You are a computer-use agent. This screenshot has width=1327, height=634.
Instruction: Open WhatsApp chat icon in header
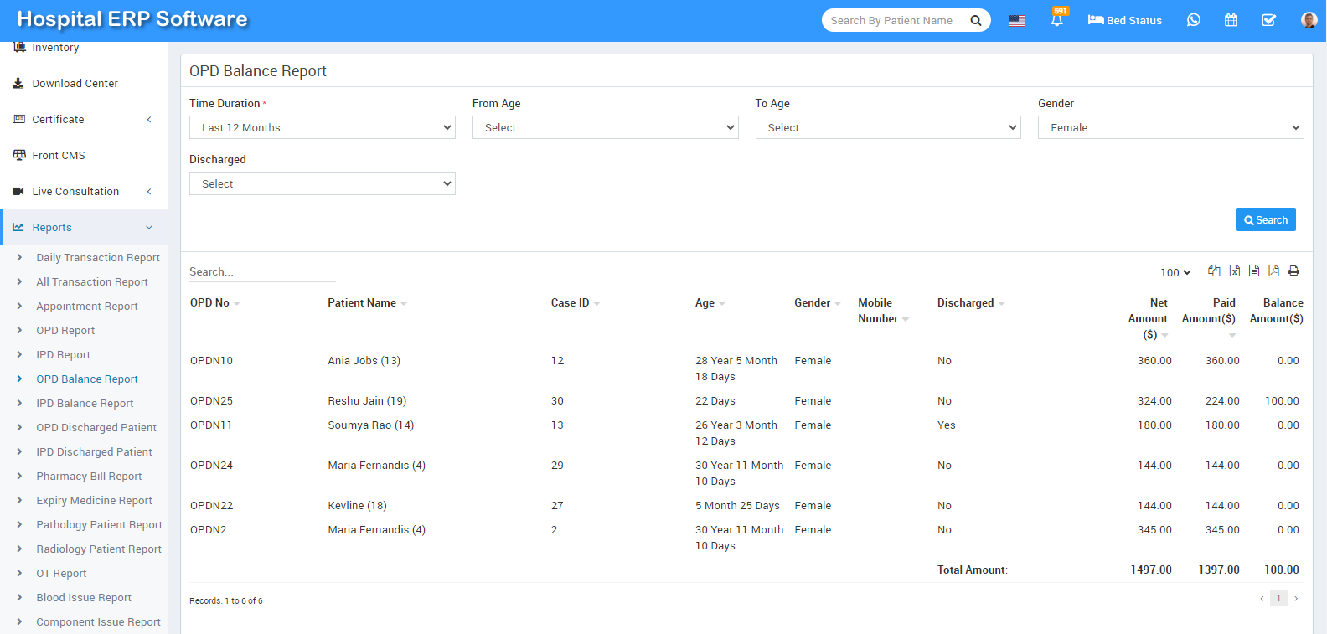coord(1193,20)
